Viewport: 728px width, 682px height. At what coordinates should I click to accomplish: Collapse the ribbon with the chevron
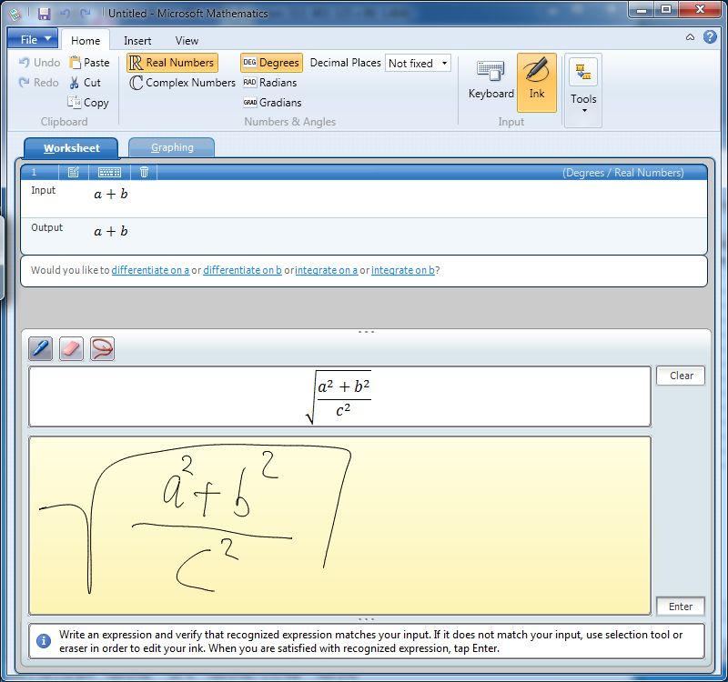690,38
